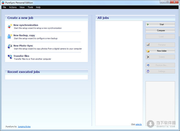Click the undo arrow icon on Restore files
This screenshot has width=180, height=131.
(148, 65)
